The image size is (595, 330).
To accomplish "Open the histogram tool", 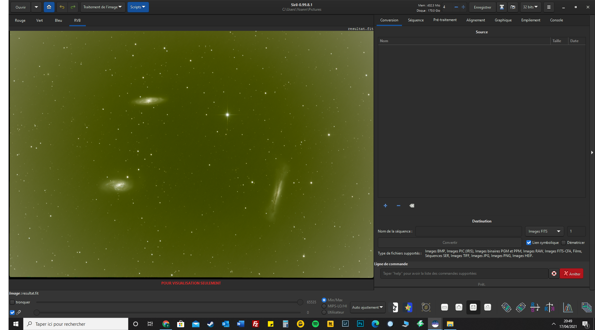I will (x=568, y=307).
